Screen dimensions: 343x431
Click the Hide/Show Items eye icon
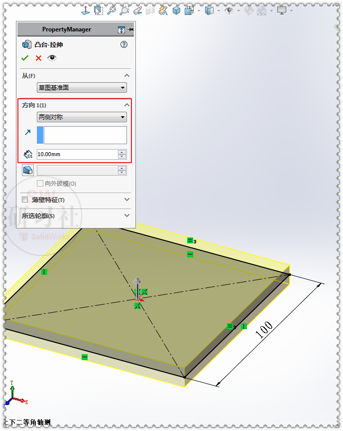pos(229,10)
